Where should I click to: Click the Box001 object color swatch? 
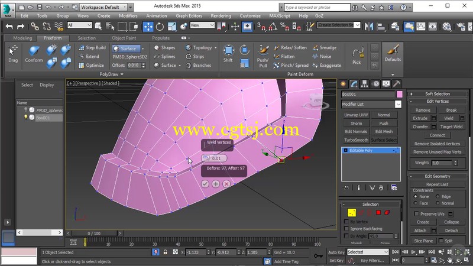pos(400,95)
